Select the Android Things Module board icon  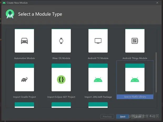tap(135, 41)
